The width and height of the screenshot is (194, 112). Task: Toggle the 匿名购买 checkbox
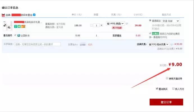tap(157, 89)
